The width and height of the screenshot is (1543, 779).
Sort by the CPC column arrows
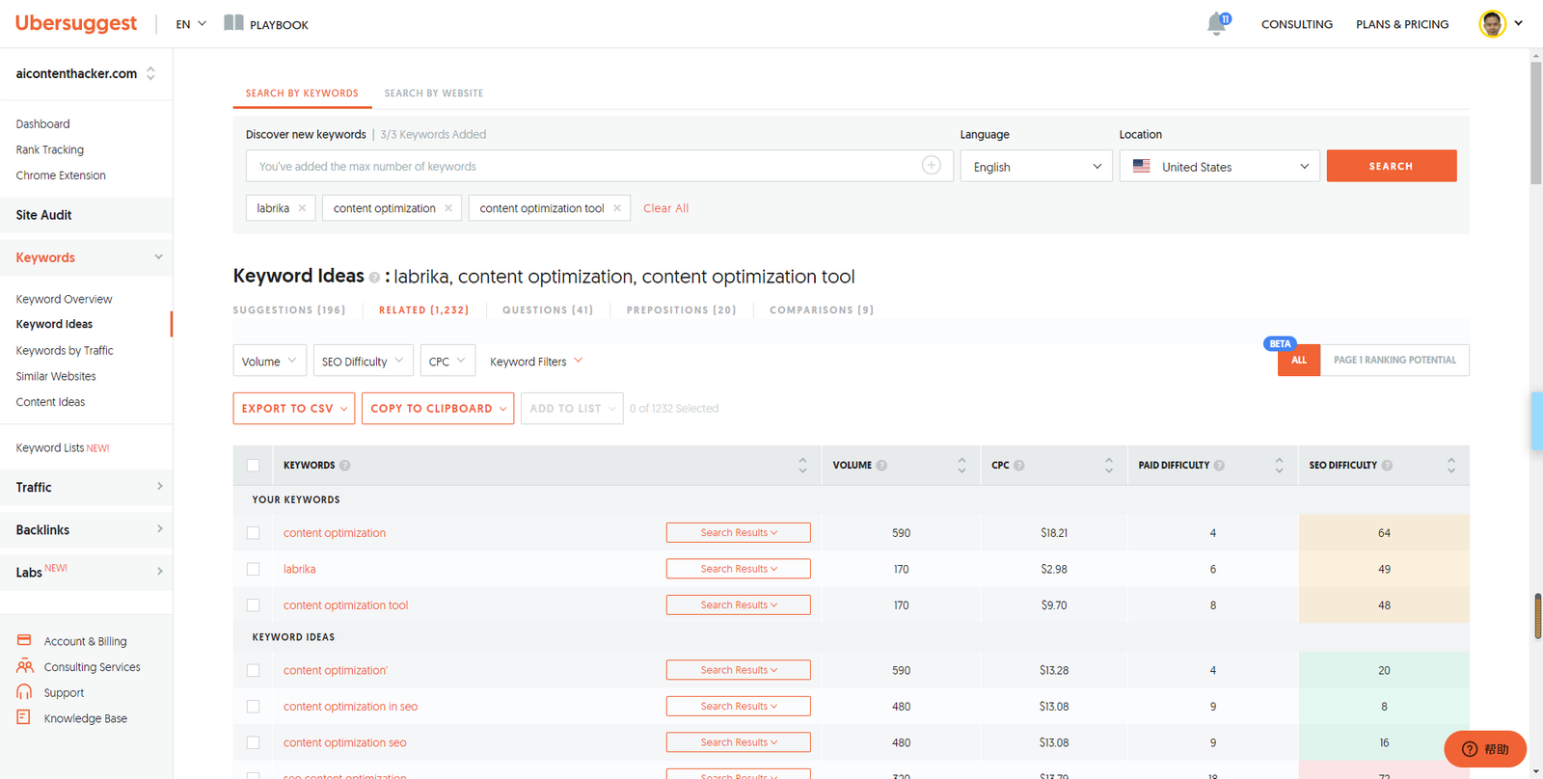1109,466
